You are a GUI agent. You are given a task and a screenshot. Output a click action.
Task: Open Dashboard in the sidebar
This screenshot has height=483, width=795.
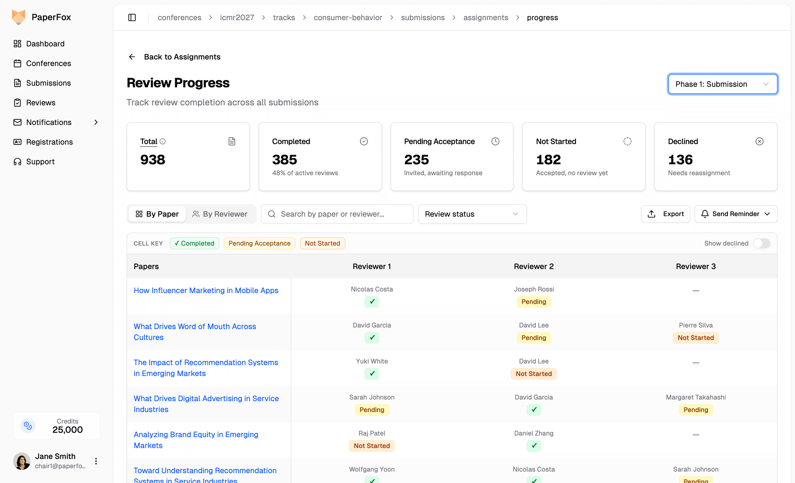(46, 44)
